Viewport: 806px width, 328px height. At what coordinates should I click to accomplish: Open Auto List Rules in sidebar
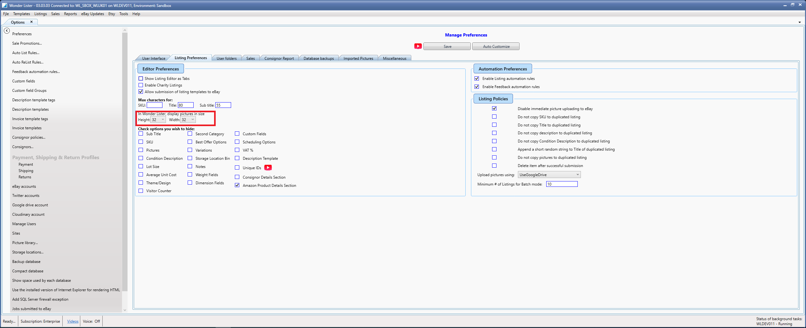pos(26,53)
